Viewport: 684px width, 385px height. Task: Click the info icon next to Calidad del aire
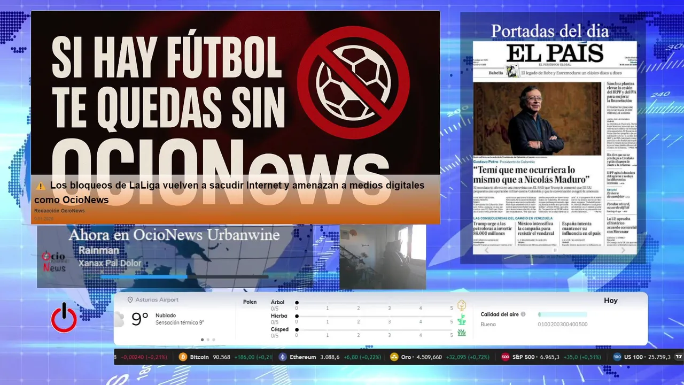pyautogui.click(x=523, y=314)
